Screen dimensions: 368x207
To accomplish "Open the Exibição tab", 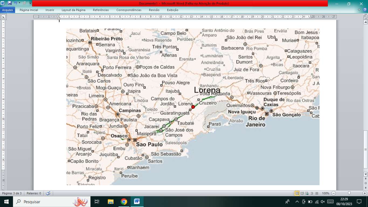I will pos(173,10).
